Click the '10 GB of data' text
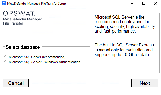The image size is (161, 95). [136, 55]
